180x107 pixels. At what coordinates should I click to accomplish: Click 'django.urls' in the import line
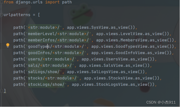point(29,2)
